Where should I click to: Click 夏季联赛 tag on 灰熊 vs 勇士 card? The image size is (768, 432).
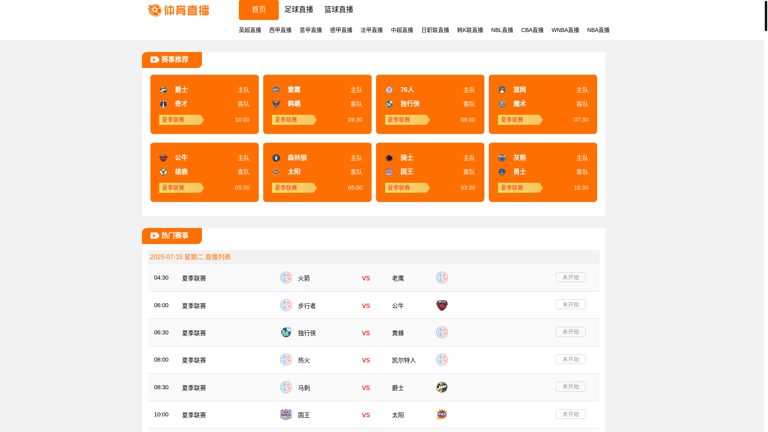tap(520, 188)
